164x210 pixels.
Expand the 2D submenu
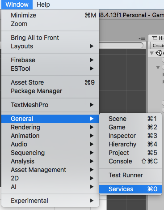pos(50,178)
